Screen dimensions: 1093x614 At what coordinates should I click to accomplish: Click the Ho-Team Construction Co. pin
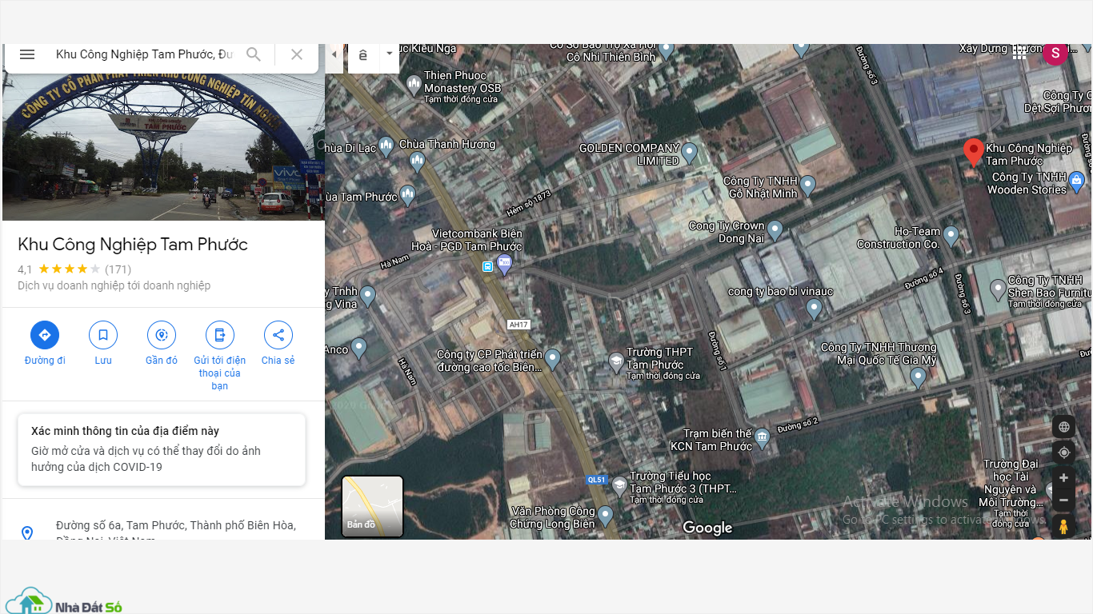click(x=951, y=237)
